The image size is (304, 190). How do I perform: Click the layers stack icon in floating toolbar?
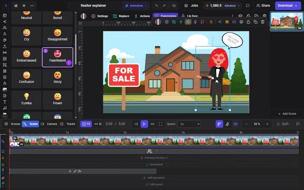pos(241,22)
